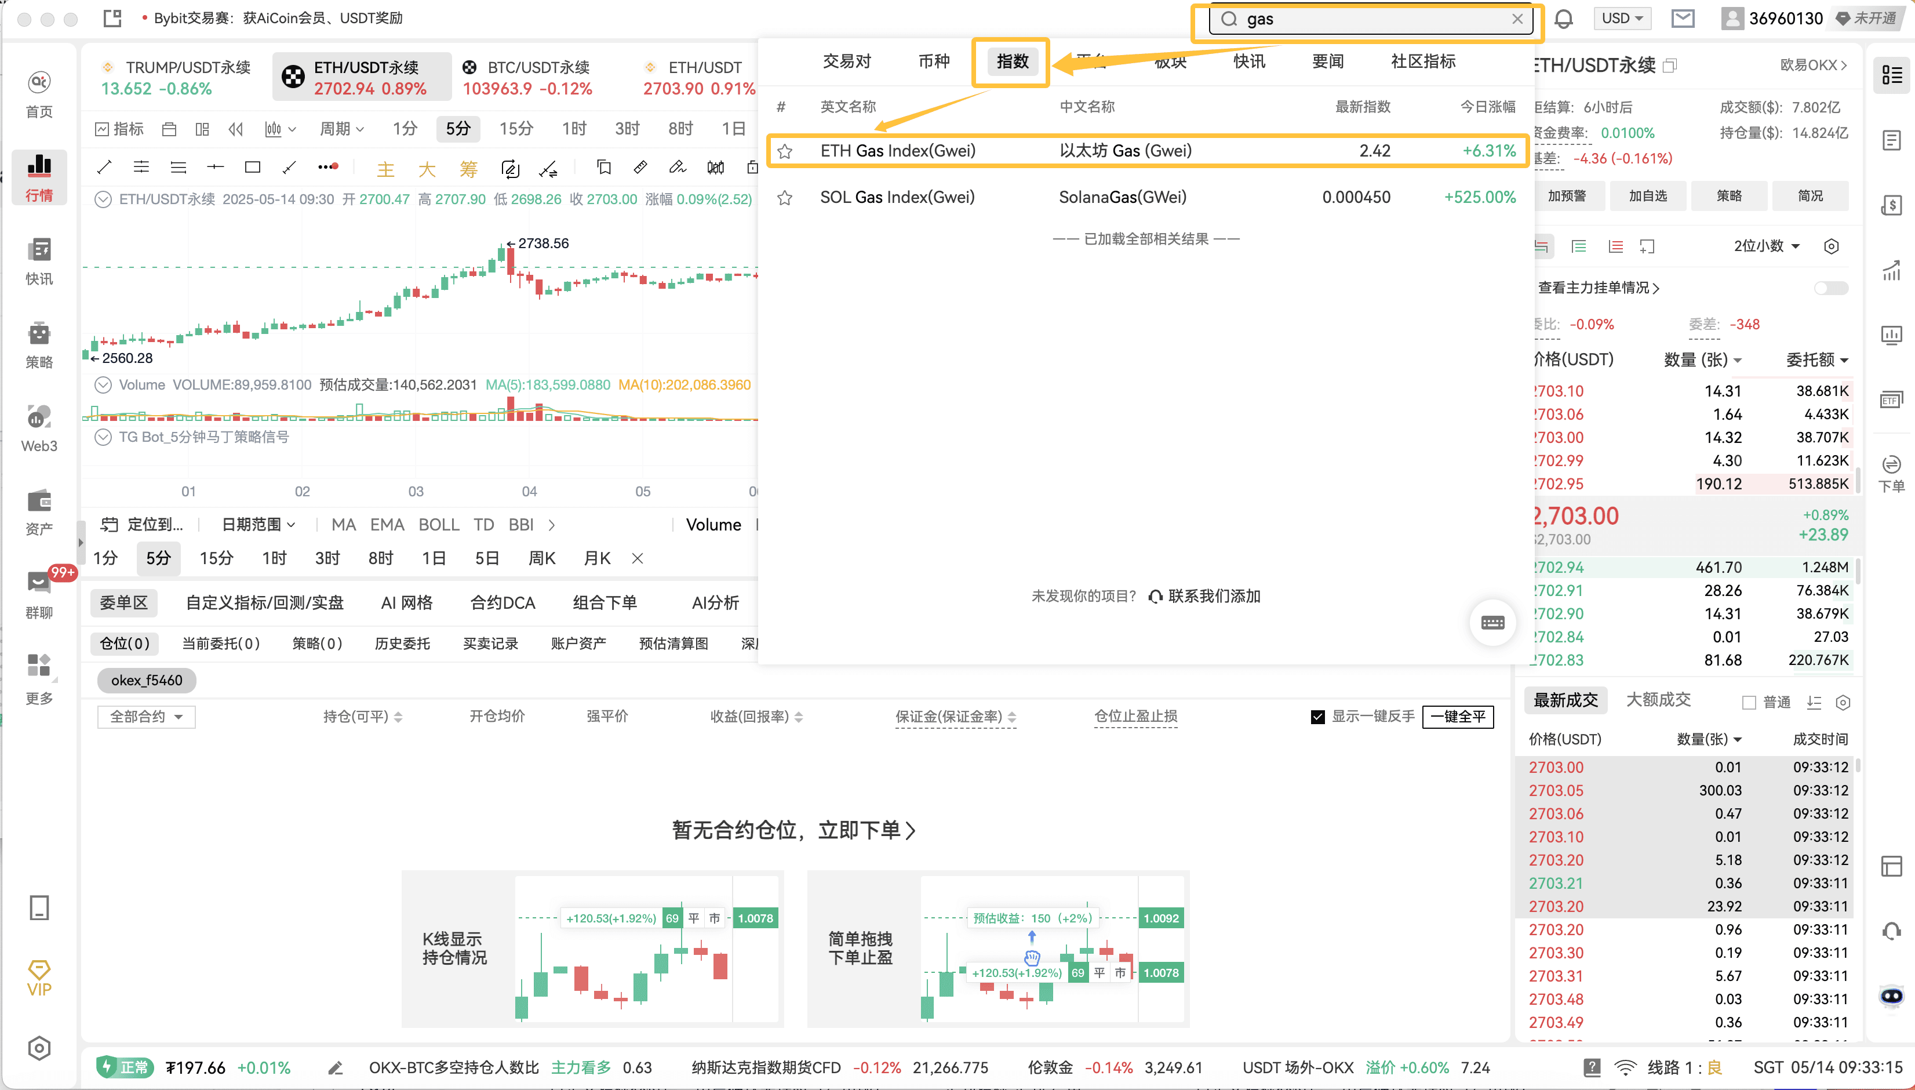Click the 加自选 button
The image size is (1915, 1090).
point(1647,196)
